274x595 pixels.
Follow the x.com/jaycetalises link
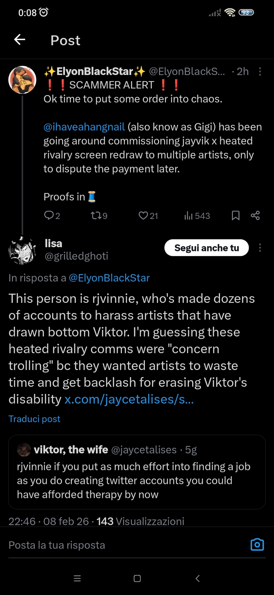click(129, 400)
